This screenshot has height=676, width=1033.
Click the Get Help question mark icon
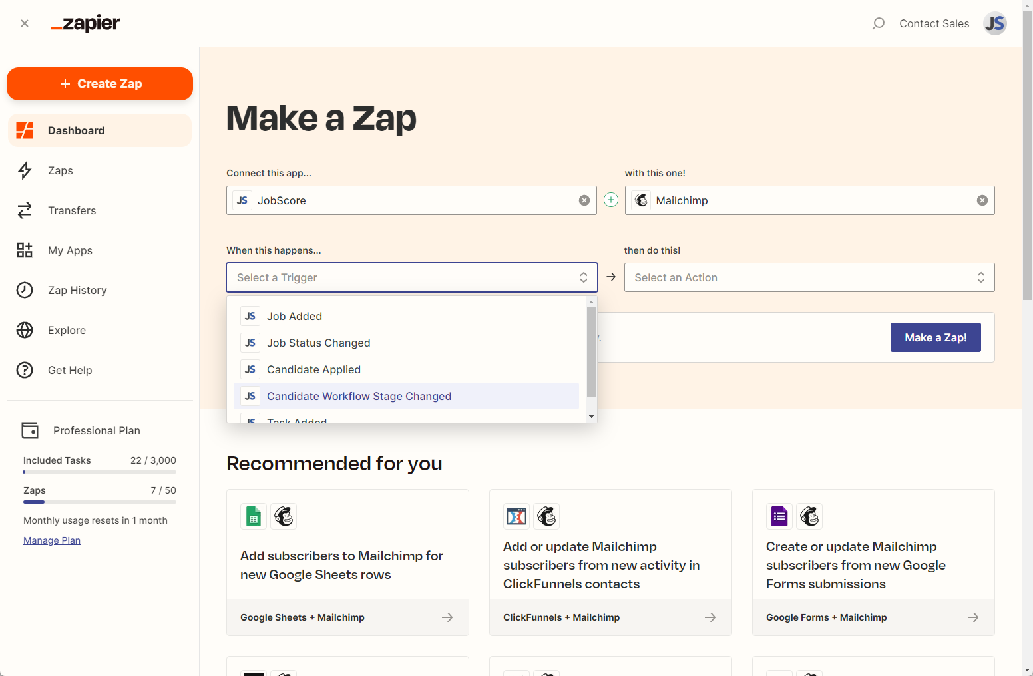(x=25, y=370)
